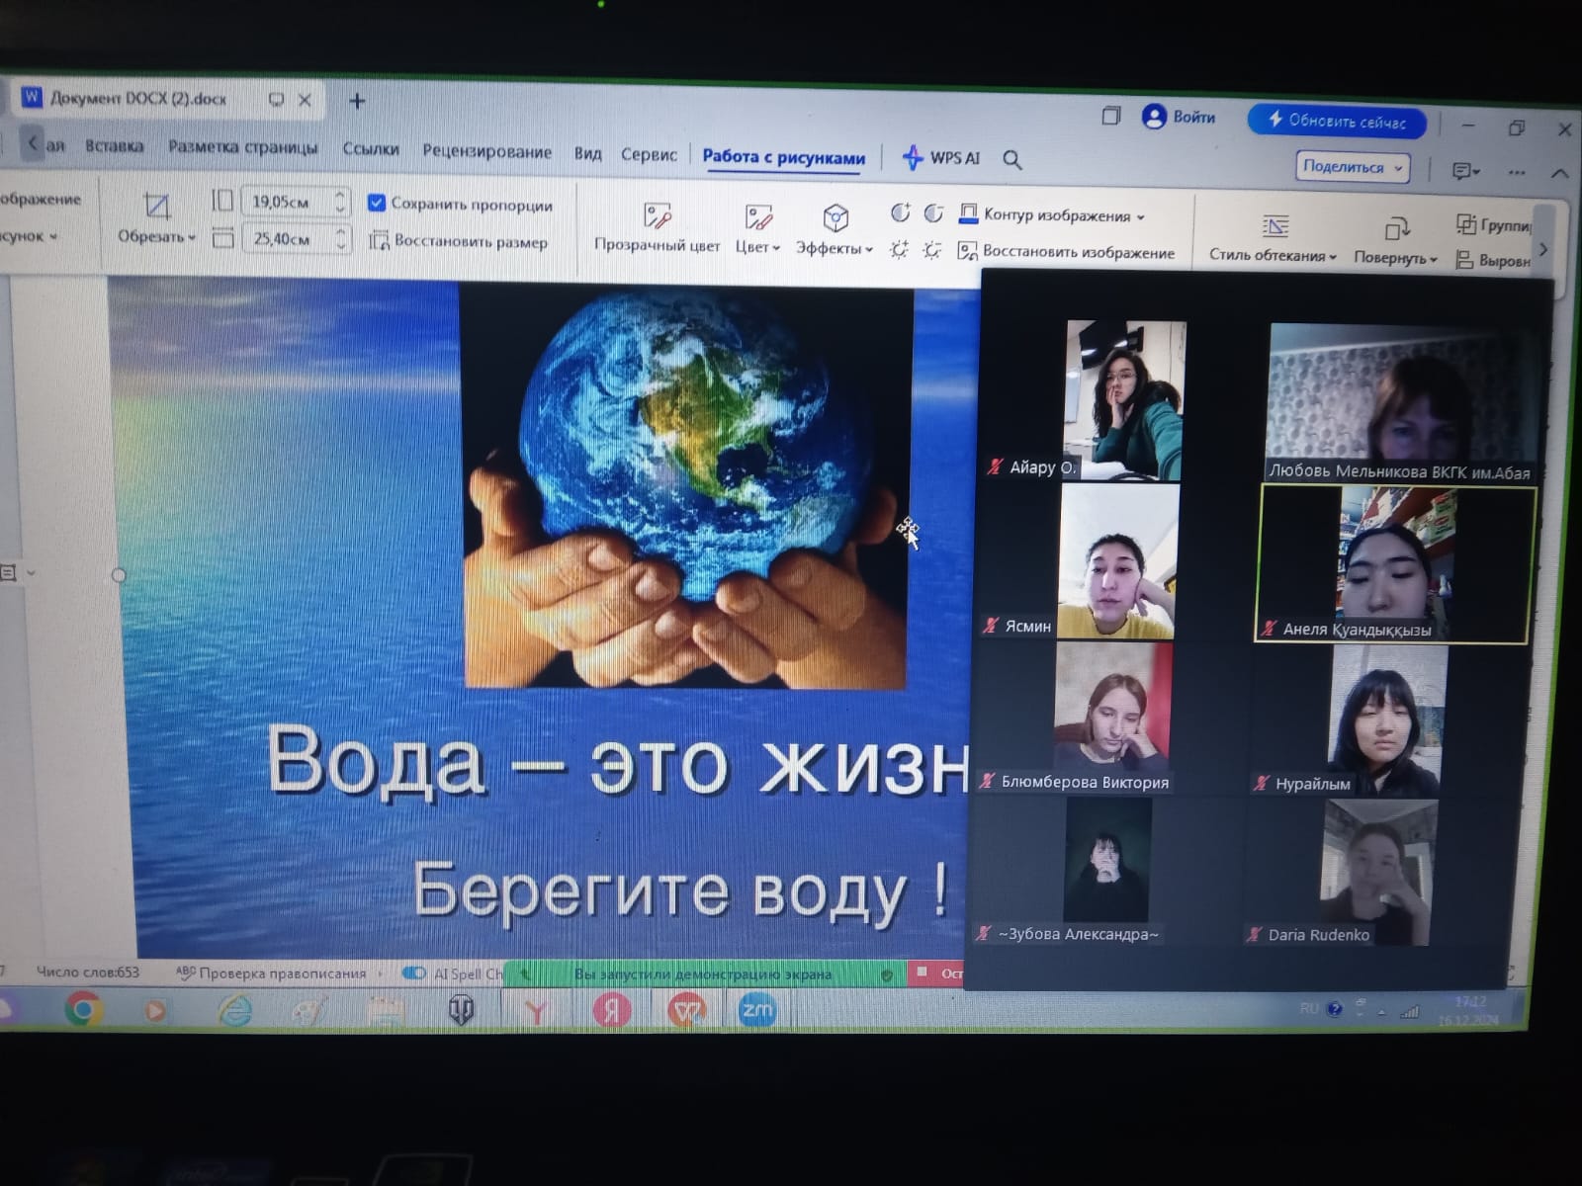Open Zoom app in the taskbar
The image size is (1582, 1186).
pyautogui.click(x=757, y=1010)
